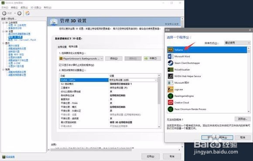253x161 pixels.
Task: Click the TslGame program icon
Action: (171, 50)
